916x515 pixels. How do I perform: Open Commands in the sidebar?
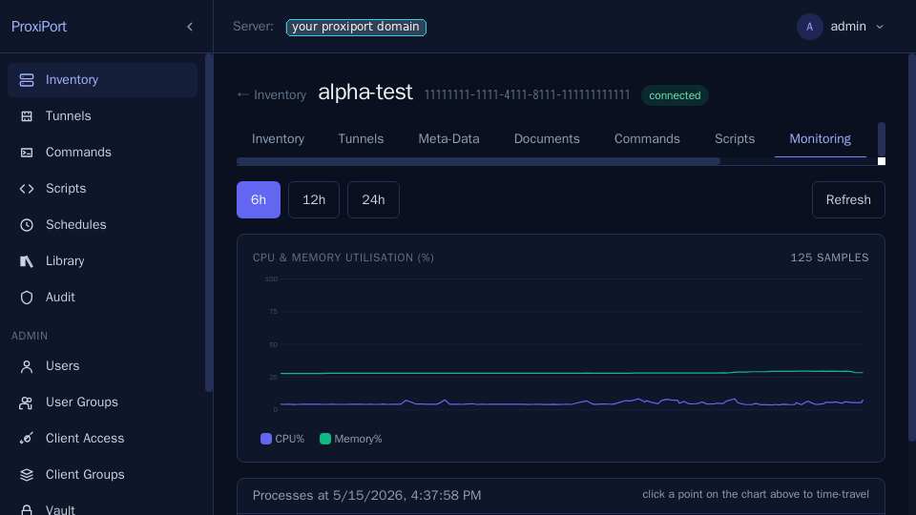(102, 153)
